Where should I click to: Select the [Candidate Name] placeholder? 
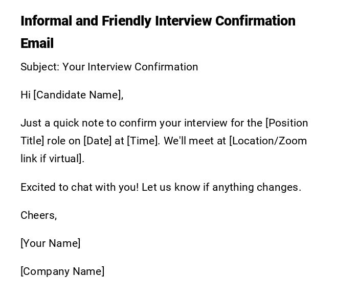(78, 95)
